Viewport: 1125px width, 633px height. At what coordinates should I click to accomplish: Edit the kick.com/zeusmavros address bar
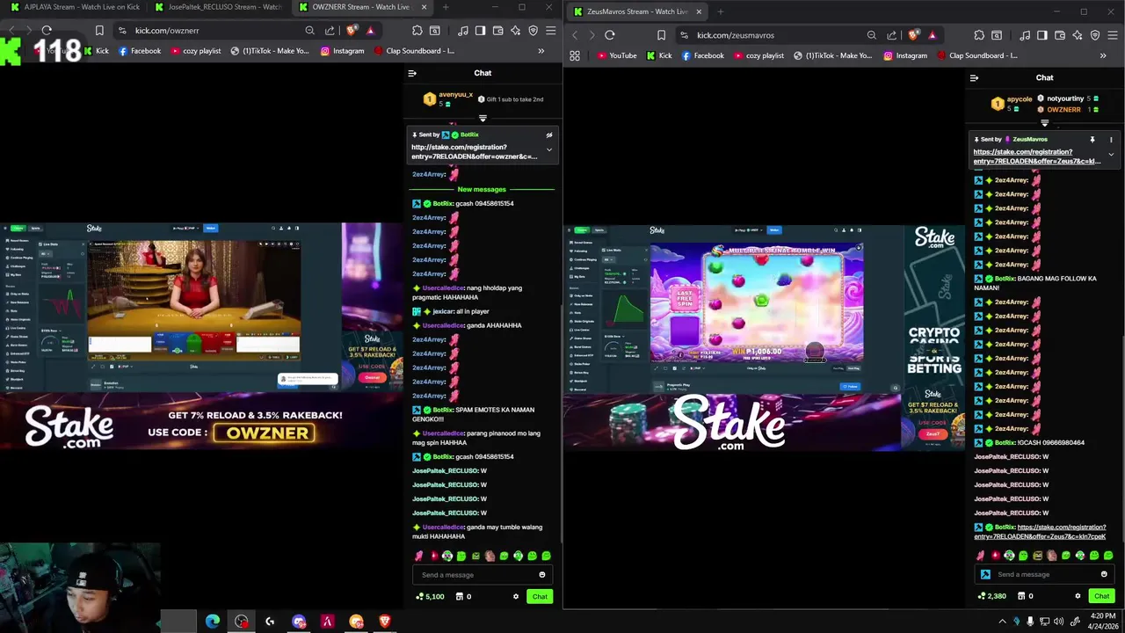(x=773, y=35)
